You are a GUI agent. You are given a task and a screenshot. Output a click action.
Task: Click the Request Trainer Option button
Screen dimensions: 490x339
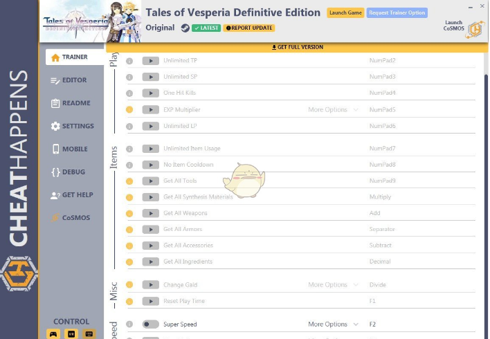(x=397, y=12)
